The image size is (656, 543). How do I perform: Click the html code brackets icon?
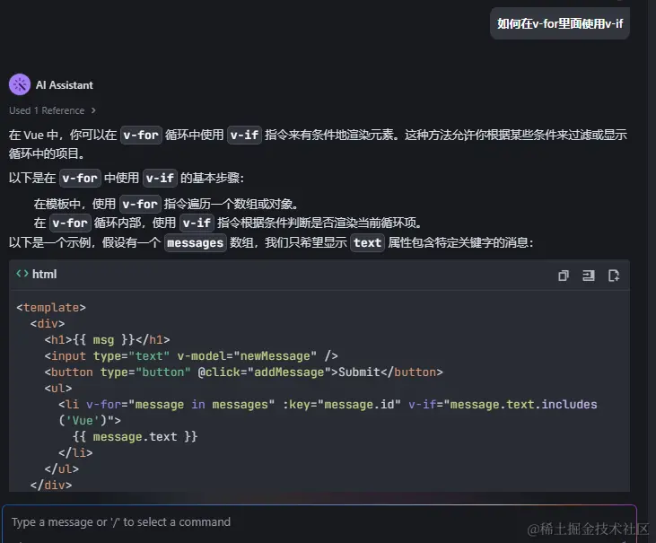click(22, 274)
